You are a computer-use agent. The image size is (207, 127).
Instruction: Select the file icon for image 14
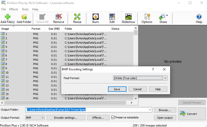pyautogui.click(x=3, y=89)
